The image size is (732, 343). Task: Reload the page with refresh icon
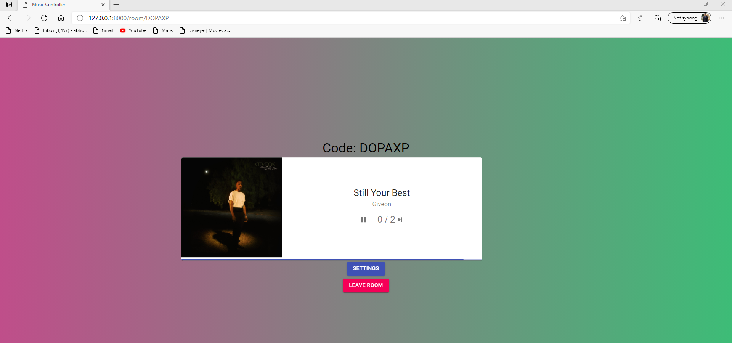coord(44,18)
